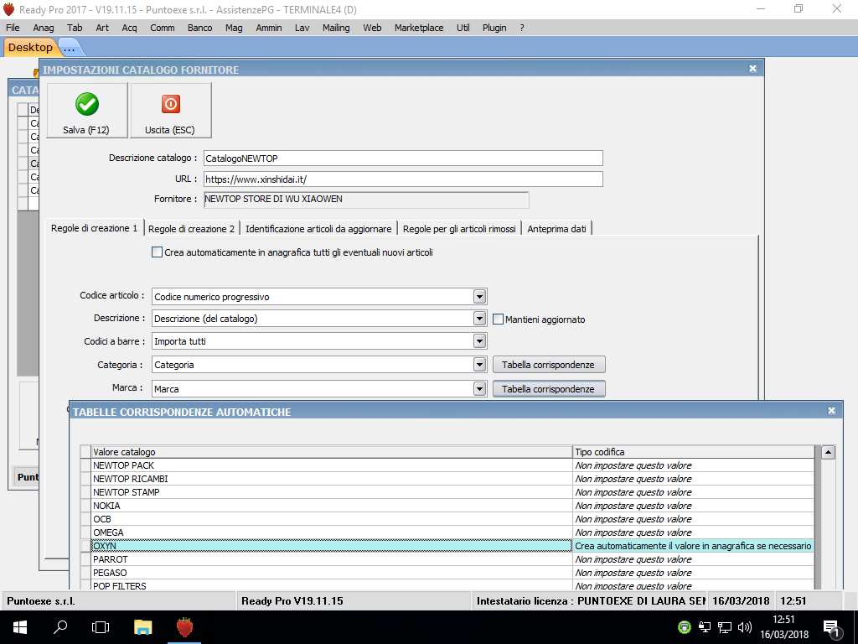Select the Desktop tab
This screenshot has width=858, height=644.
30,48
